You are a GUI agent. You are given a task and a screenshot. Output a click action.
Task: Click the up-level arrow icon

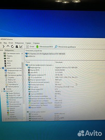(x=8, y=46)
